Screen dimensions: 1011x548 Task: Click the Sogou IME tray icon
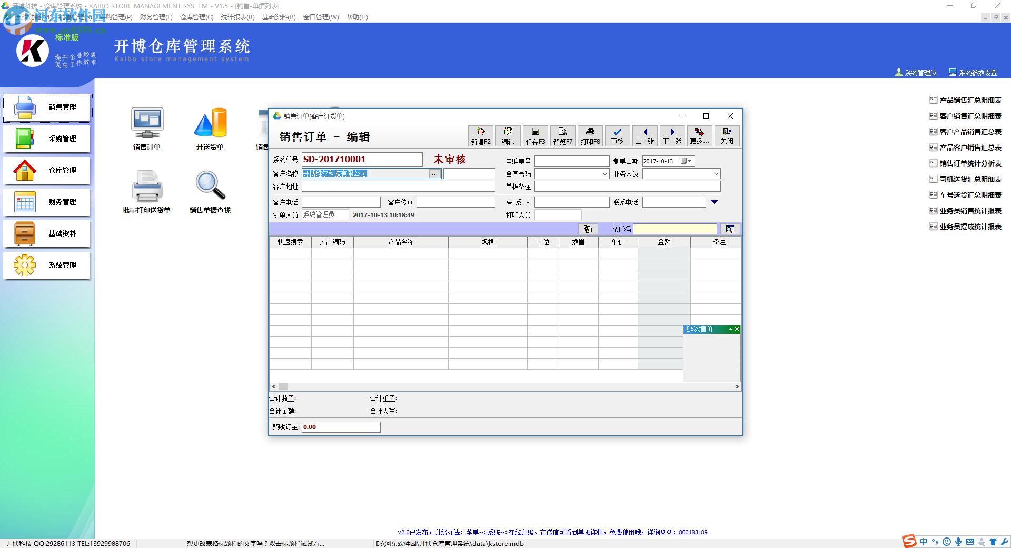click(909, 541)
